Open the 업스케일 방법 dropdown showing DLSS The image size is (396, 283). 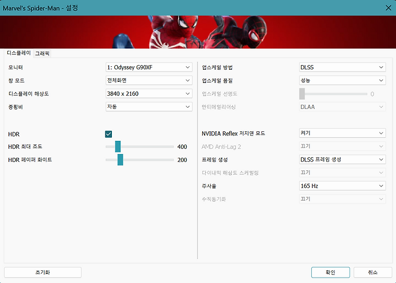342,67
